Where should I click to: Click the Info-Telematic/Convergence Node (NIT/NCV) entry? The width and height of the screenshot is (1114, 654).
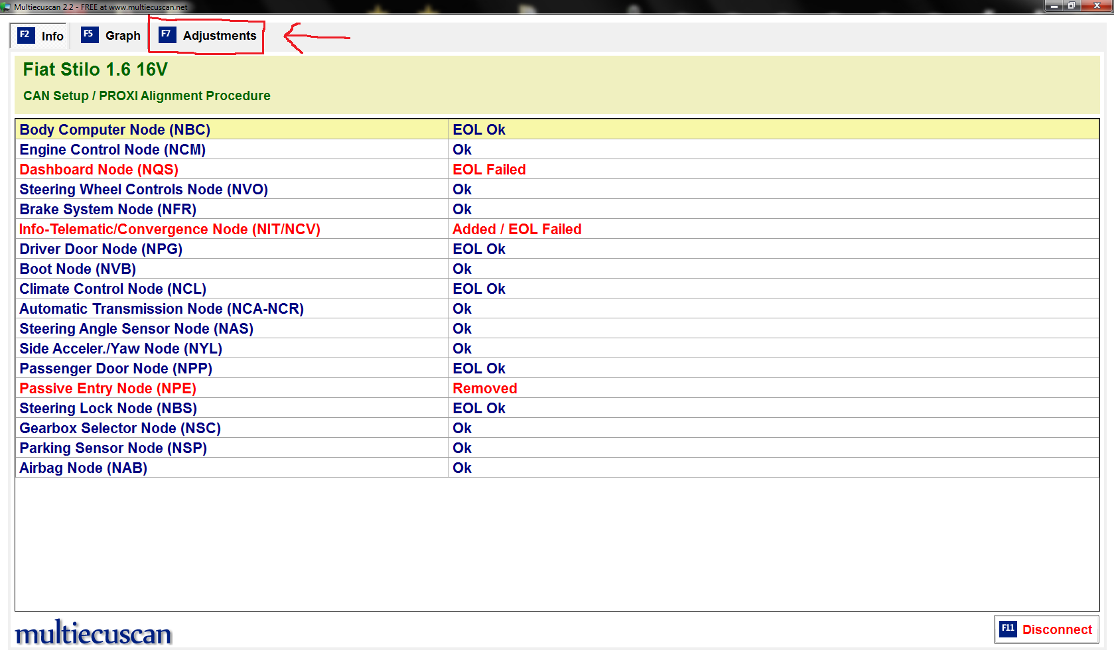[x=170, y=229]
